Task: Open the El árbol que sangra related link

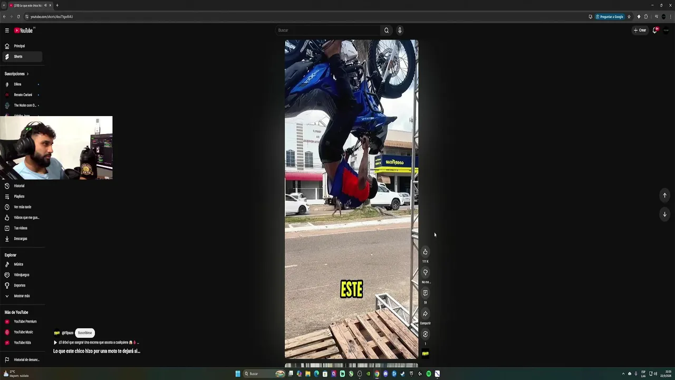Action: click(96, 343)
